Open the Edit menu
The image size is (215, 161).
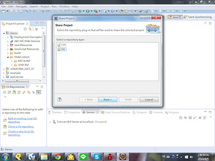pyautogui.click(x=10, y=6)
